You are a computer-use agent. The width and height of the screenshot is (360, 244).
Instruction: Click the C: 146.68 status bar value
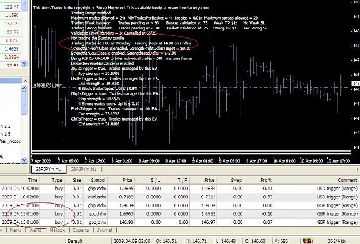tap(255, 241)
